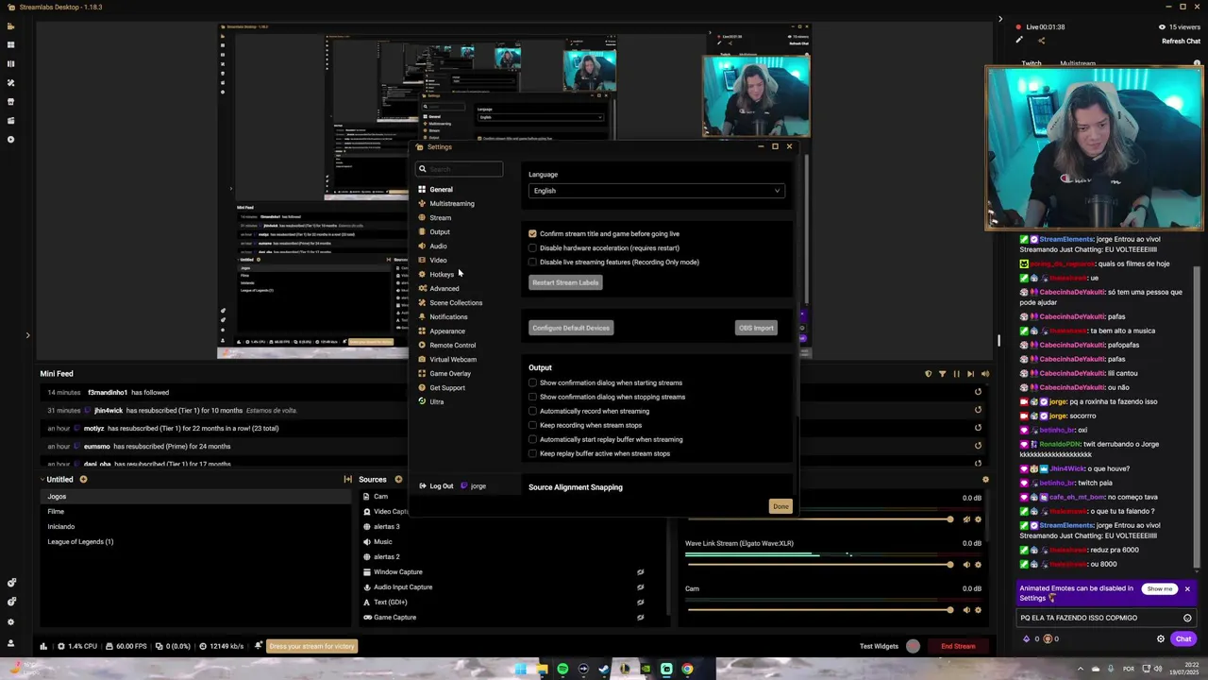This screenshot has width=1208, height=680.
Task: Open the Themes tools sidebar icon
Action: [x=11, y=82]
